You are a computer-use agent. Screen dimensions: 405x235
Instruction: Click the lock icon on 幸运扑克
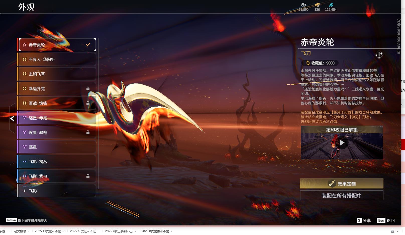[x=88, y=89]
